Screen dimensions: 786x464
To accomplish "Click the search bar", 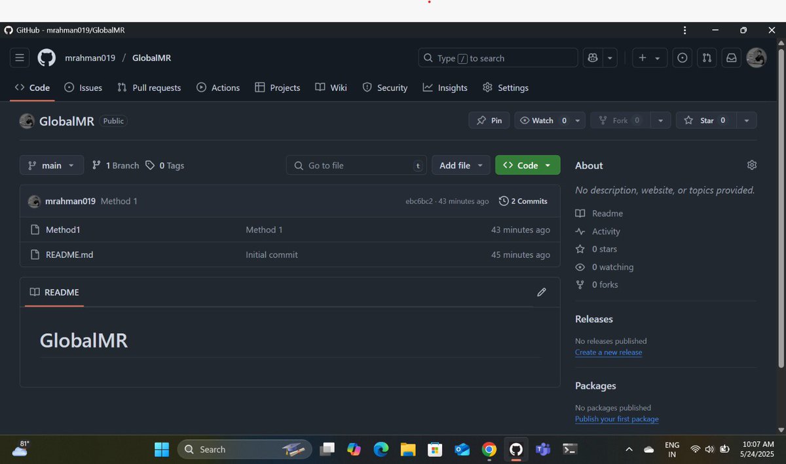I will click(498, 58).
